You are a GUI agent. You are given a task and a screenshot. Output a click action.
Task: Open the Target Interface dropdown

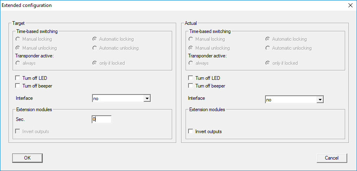[x=147, y=99]
